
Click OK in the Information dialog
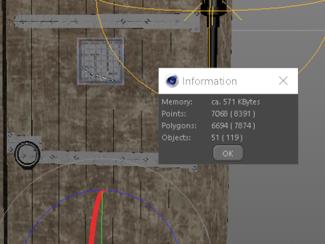tap(228, 153)
